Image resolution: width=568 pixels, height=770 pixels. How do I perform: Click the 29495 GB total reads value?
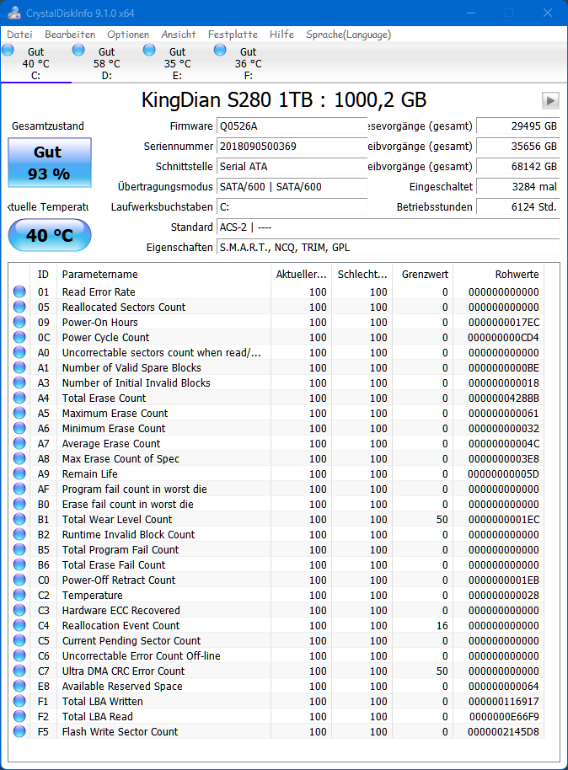518,126
